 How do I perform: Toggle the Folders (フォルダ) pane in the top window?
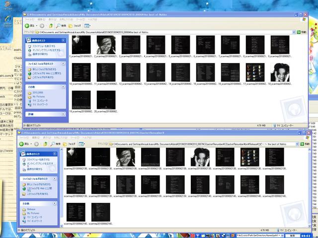click(75, 26)
